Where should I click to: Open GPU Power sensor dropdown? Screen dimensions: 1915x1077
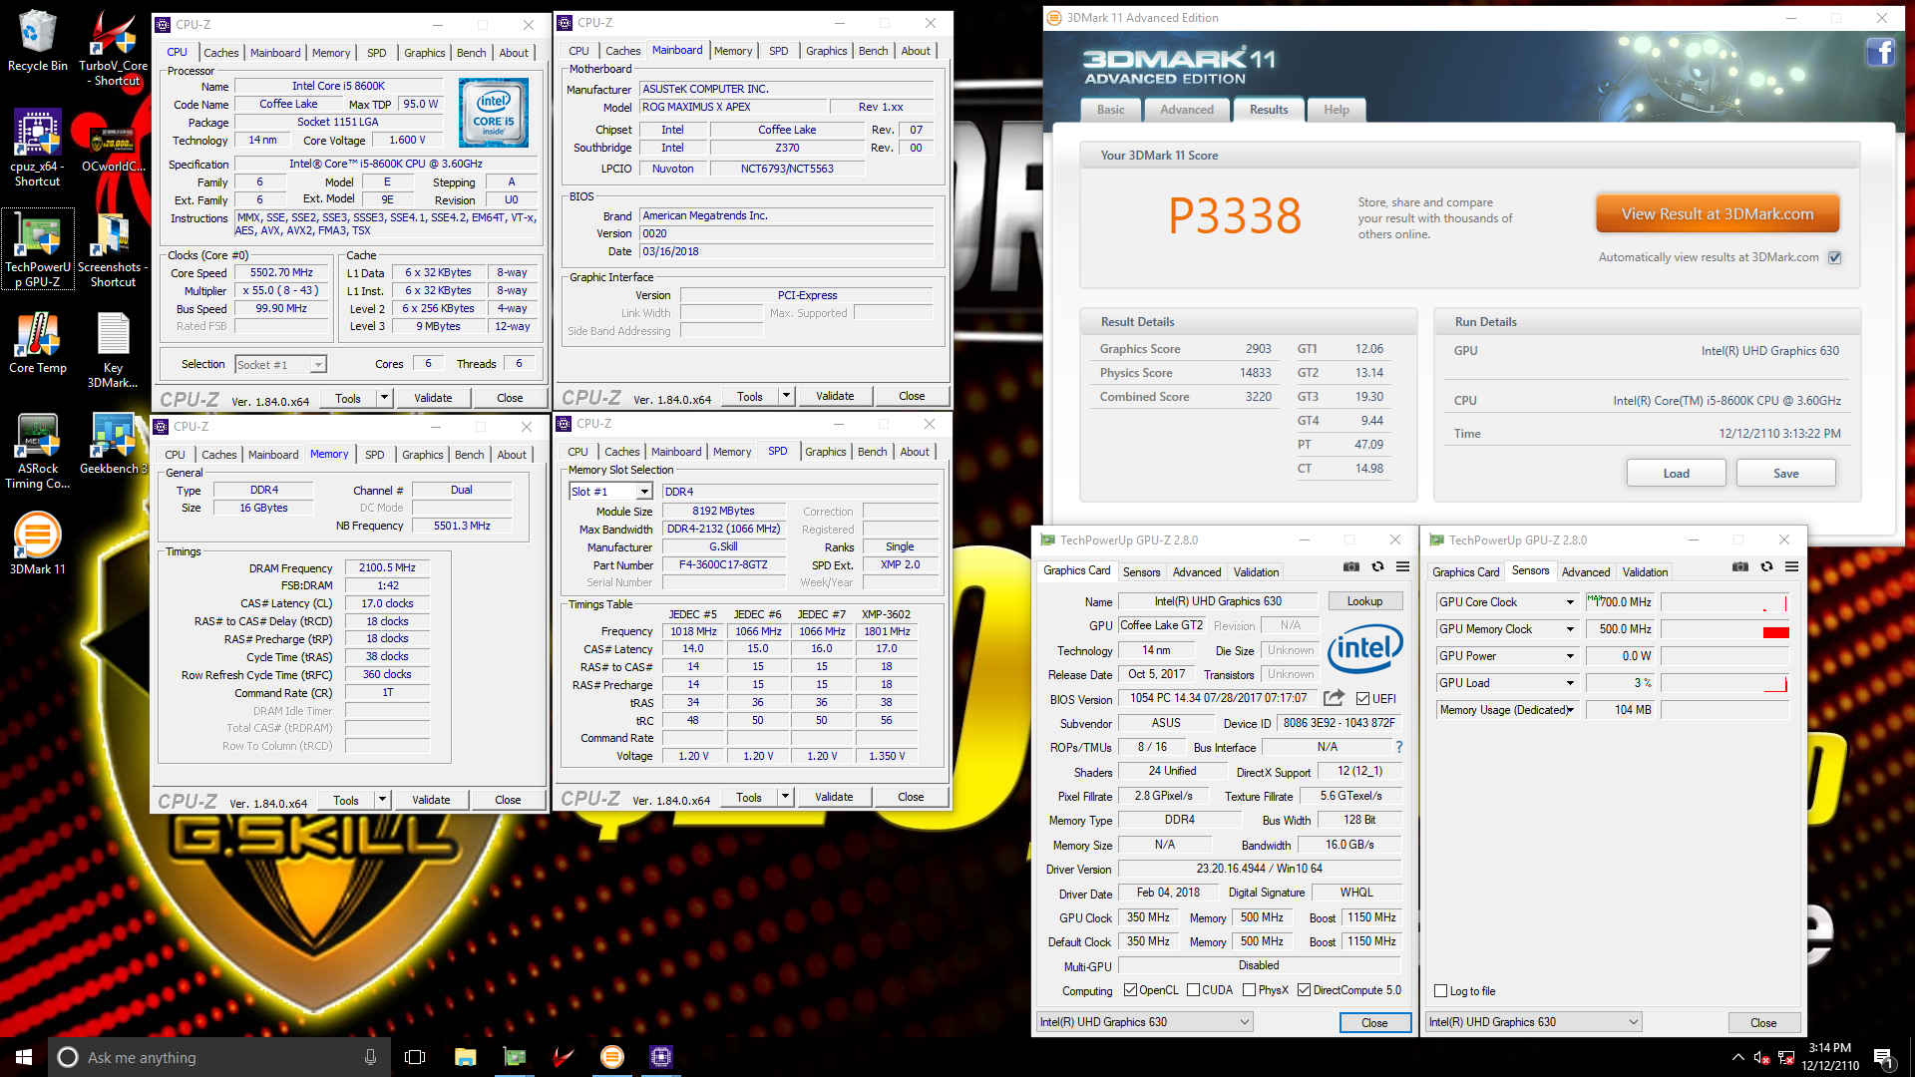coord(1570,656)
